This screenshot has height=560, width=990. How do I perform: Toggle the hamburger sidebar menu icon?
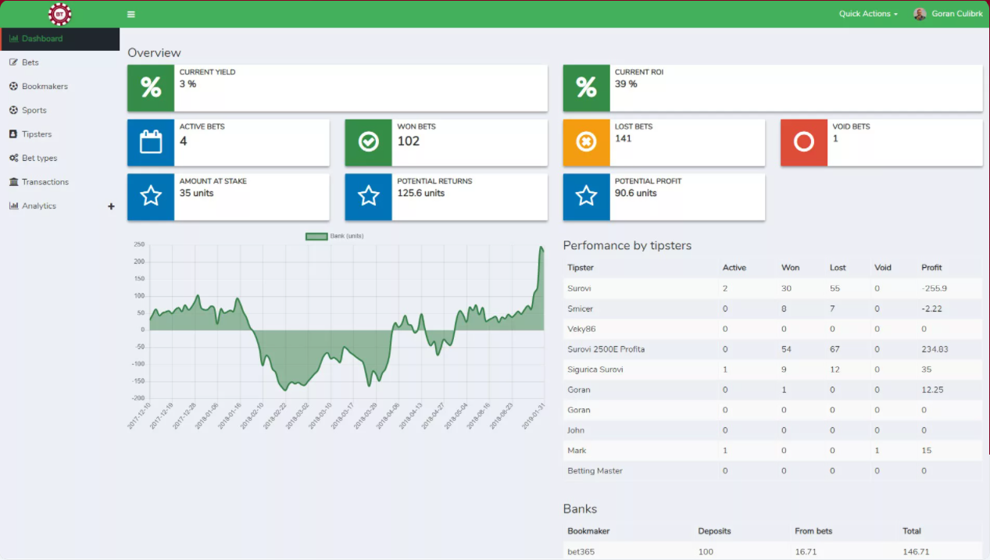[x=130, y=14]
